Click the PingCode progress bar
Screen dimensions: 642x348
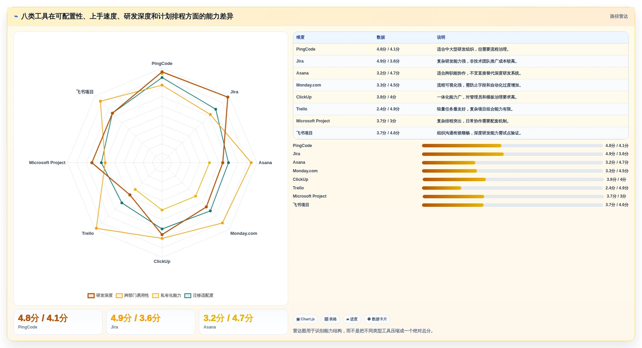tap(512, 146)
